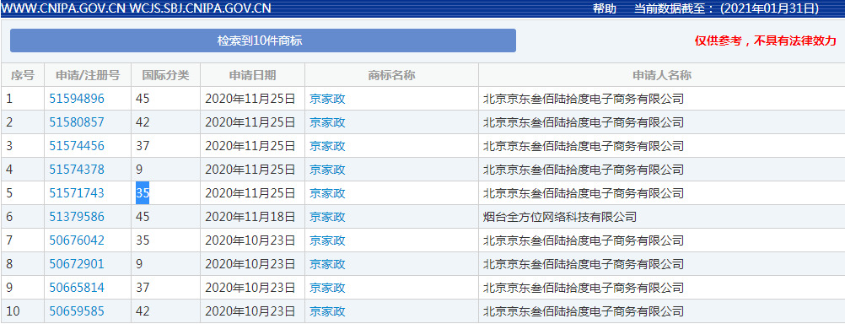Open registration number 50665814

[77, 288]
